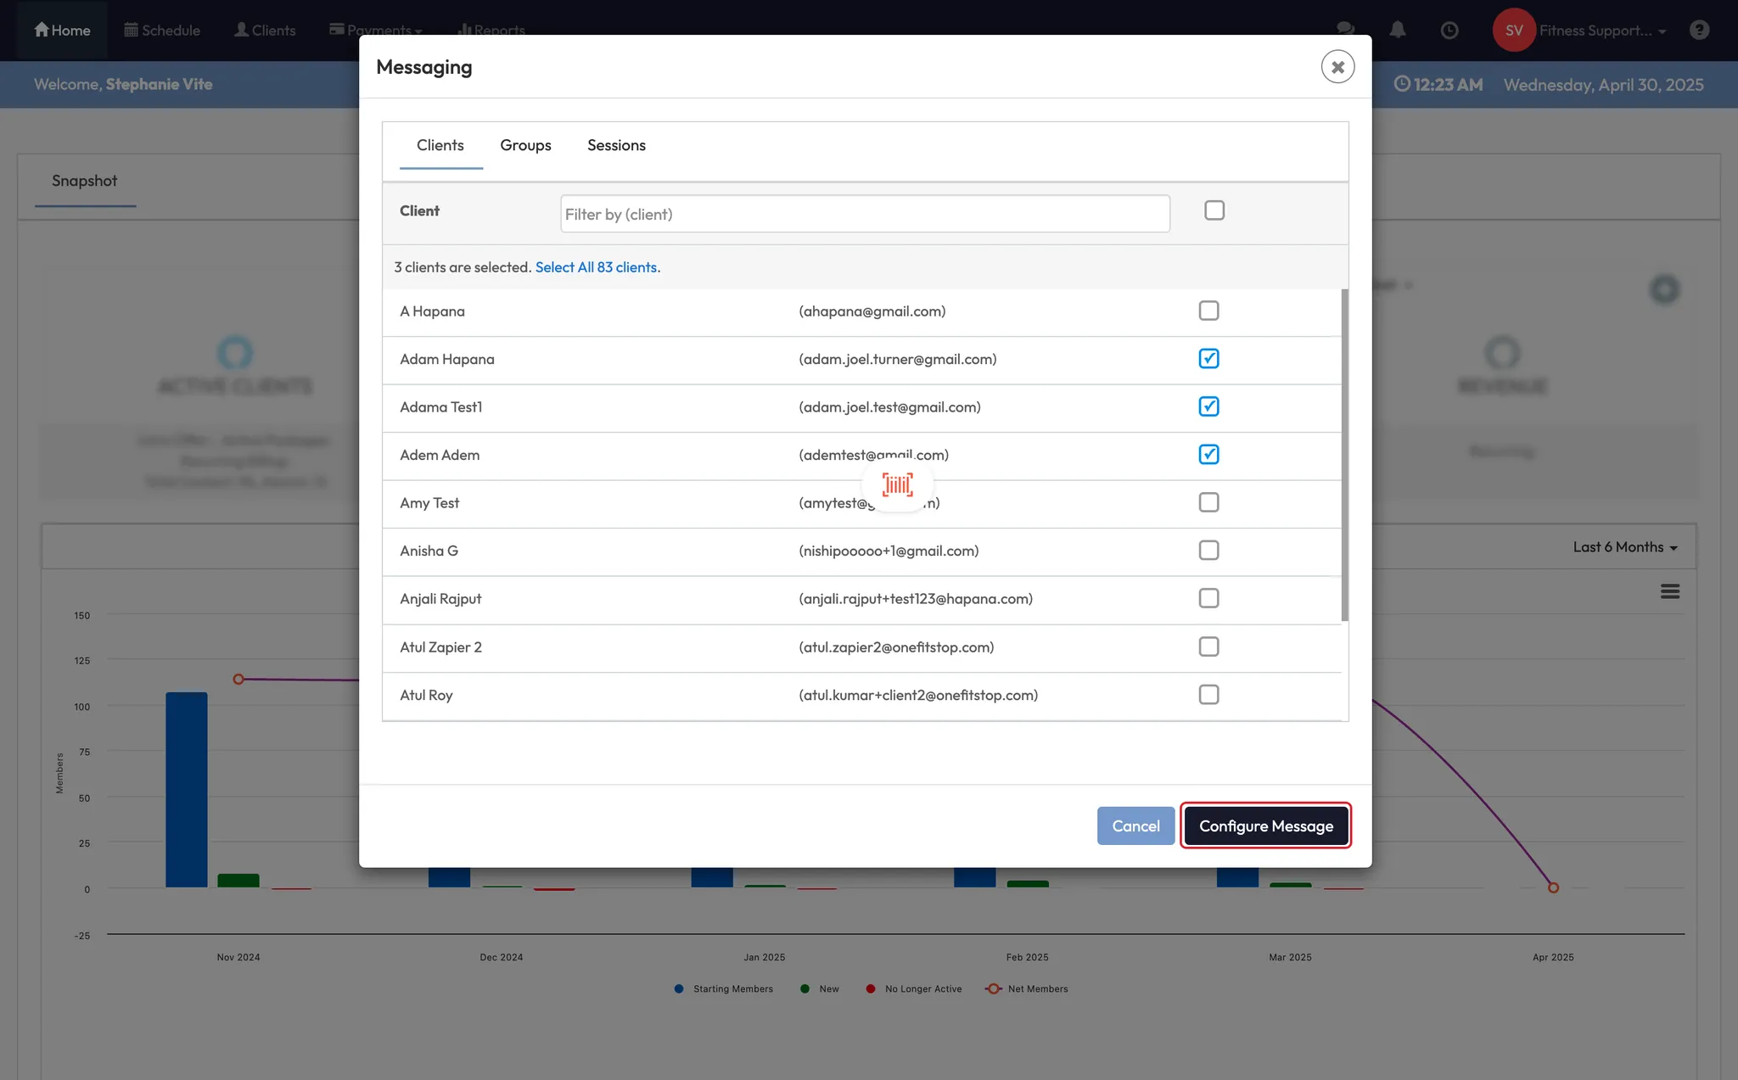Uncheck the Adam Hapana checkbox

click(1208, 359)
